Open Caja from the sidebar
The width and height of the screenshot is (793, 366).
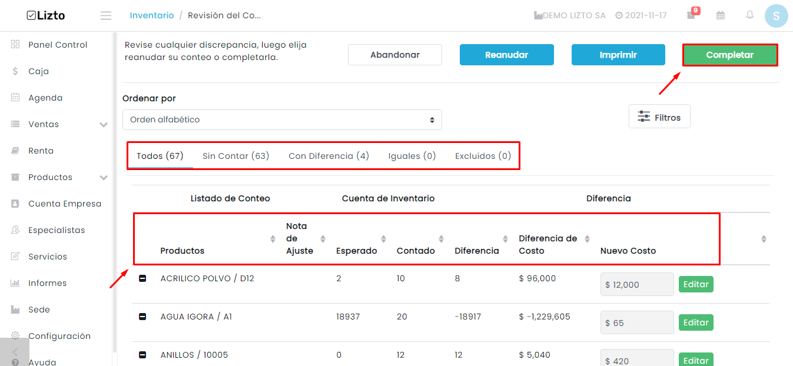(x=38, y=71)
